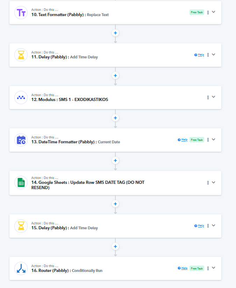Viewport: 236px width, 288px height.
Task: Expand step 10 Text Formatter with chevron
Action: pos(213,12)
